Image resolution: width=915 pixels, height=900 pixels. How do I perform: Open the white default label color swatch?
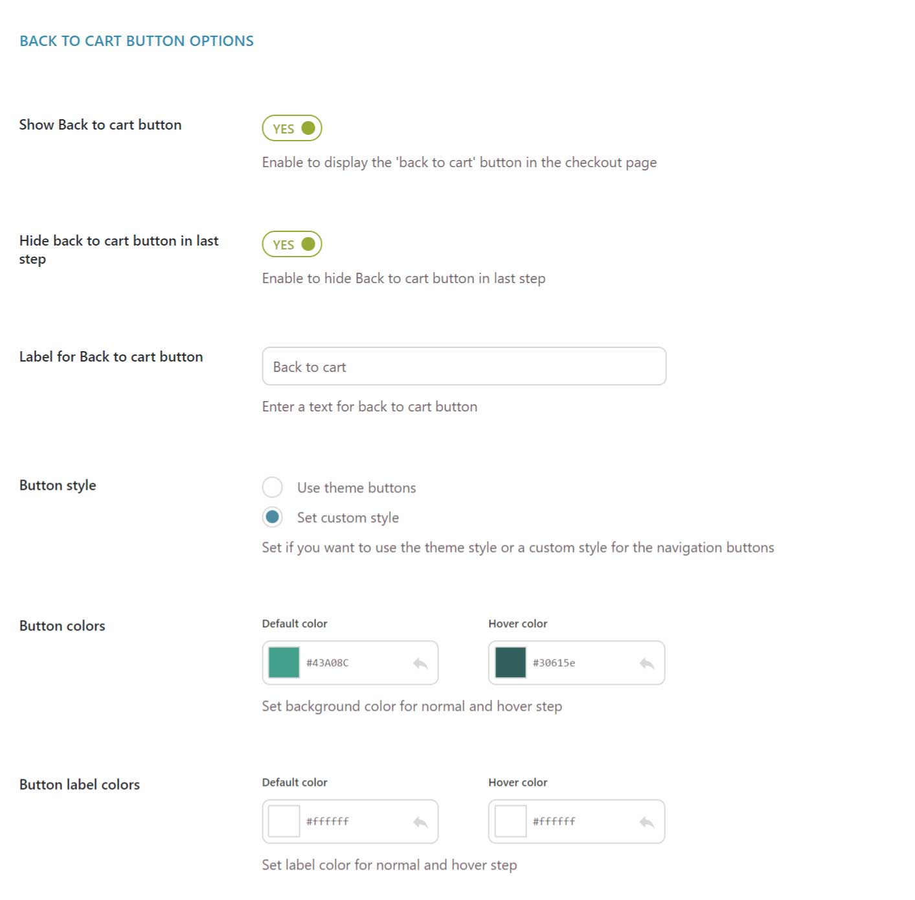[x=284, y=822]
